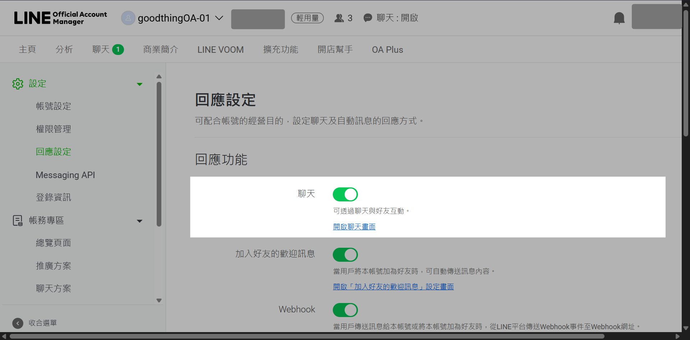Open 帳號設定 in the sidebar
690x340 pixels.
pos(54,106)
